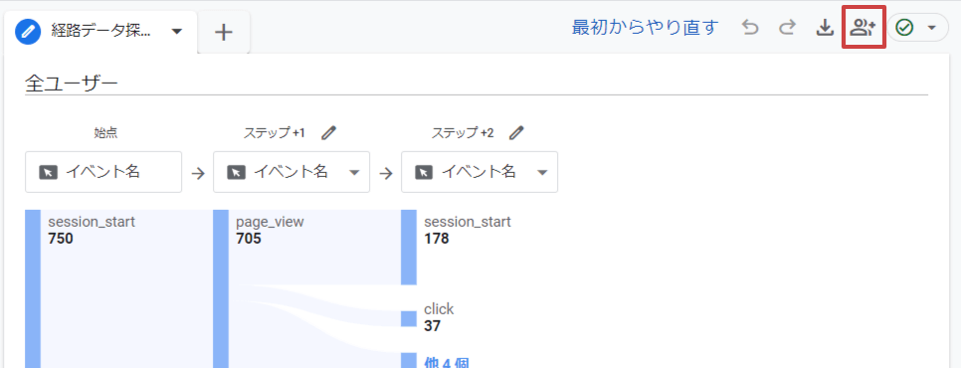Viewport: 961px width, 368px height.
Task: Open the share exploration icon
Action: (x=864, y=28)
